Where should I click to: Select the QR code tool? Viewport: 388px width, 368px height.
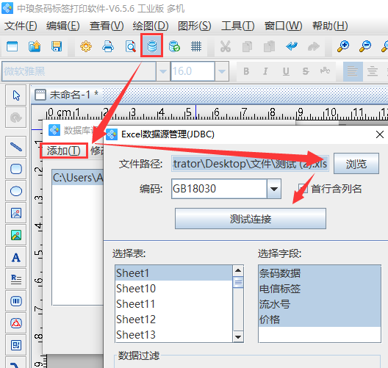click(16, 345)
